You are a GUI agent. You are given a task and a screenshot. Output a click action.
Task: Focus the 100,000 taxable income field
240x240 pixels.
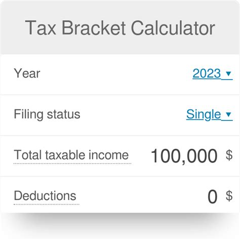click(x=184, y=156)
